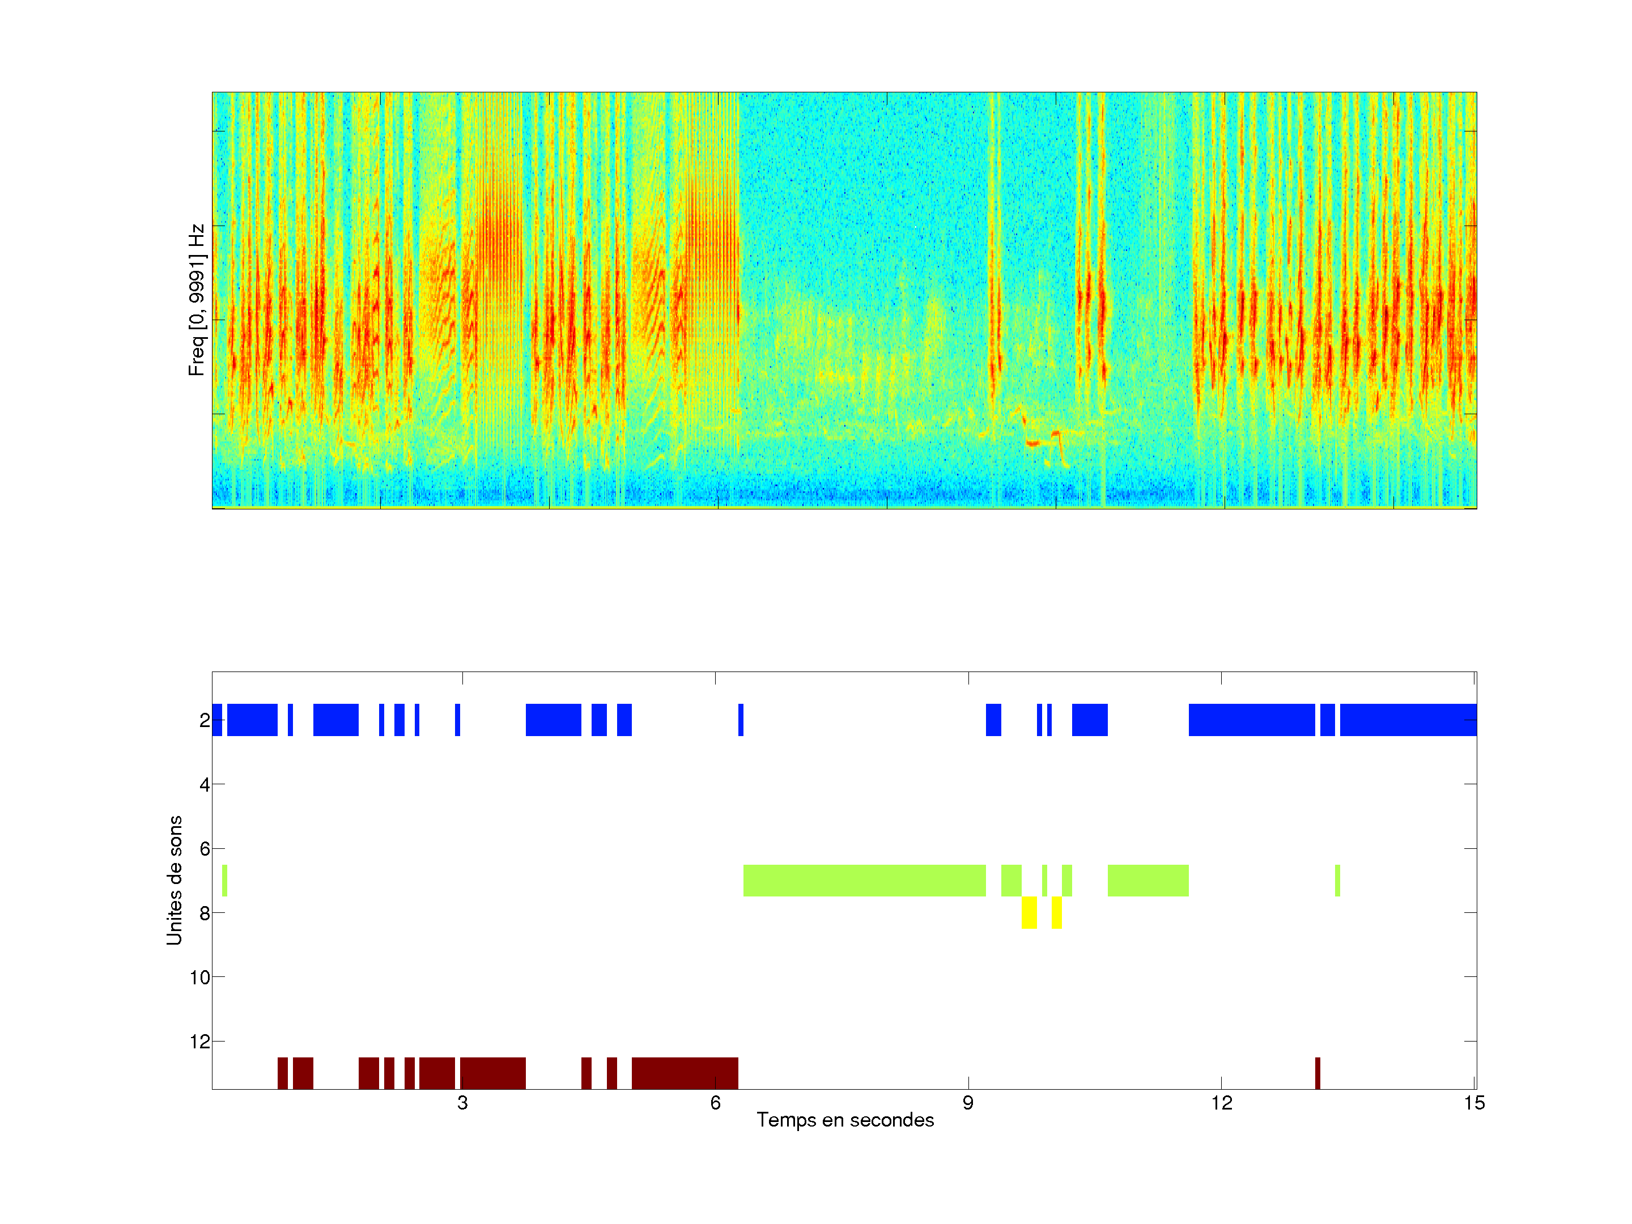Click the x-axis tick label 3
Screen dimensions: 1632x1224
click(462, 1103)
